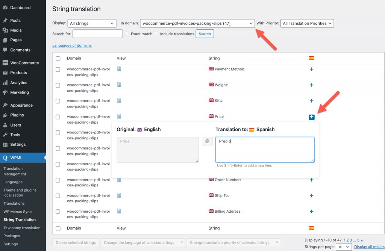This screenshot has height=251, width=385.
Task: Click the Search for text field
Action: click(x=98, y=34)
